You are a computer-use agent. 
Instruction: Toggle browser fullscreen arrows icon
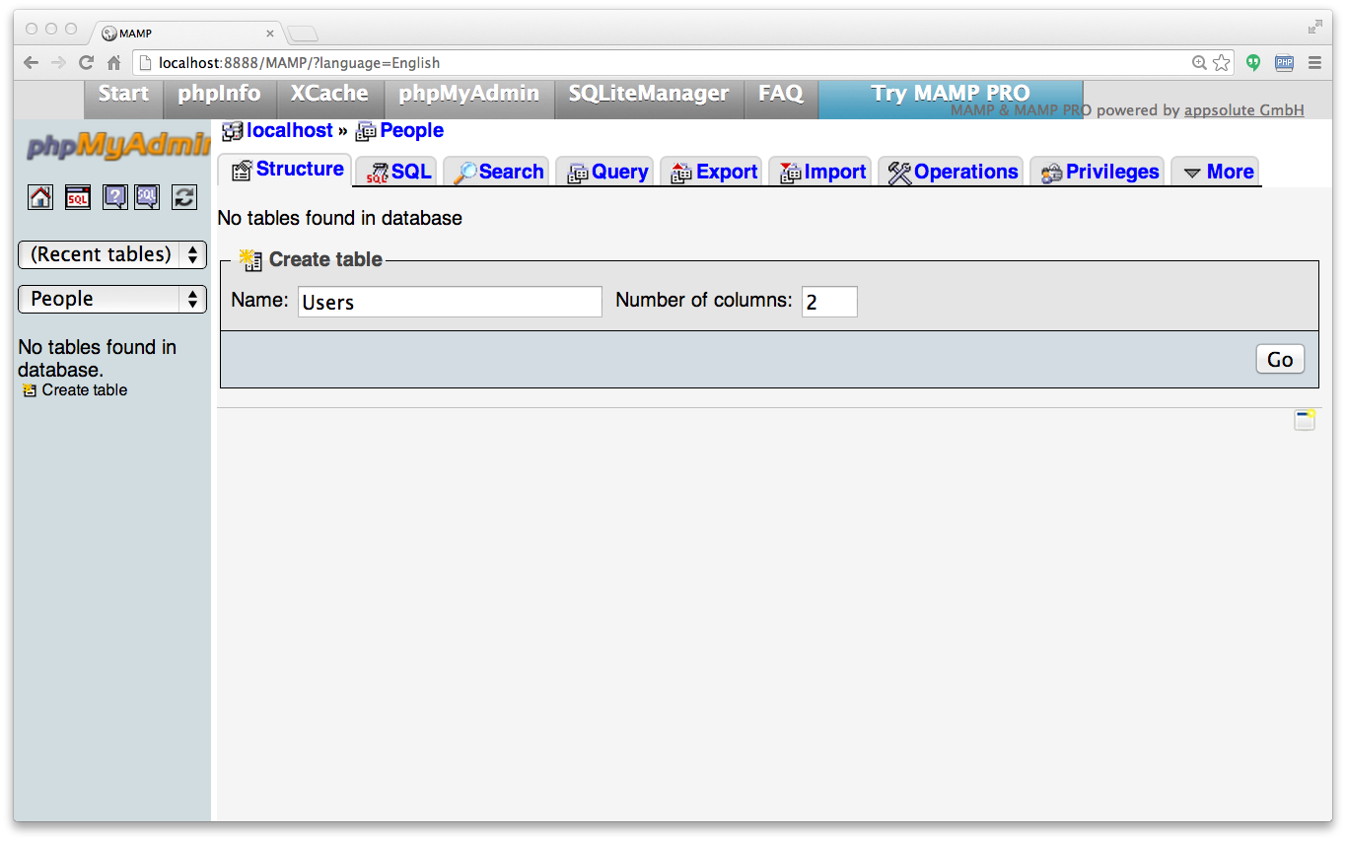(1315, 27)
